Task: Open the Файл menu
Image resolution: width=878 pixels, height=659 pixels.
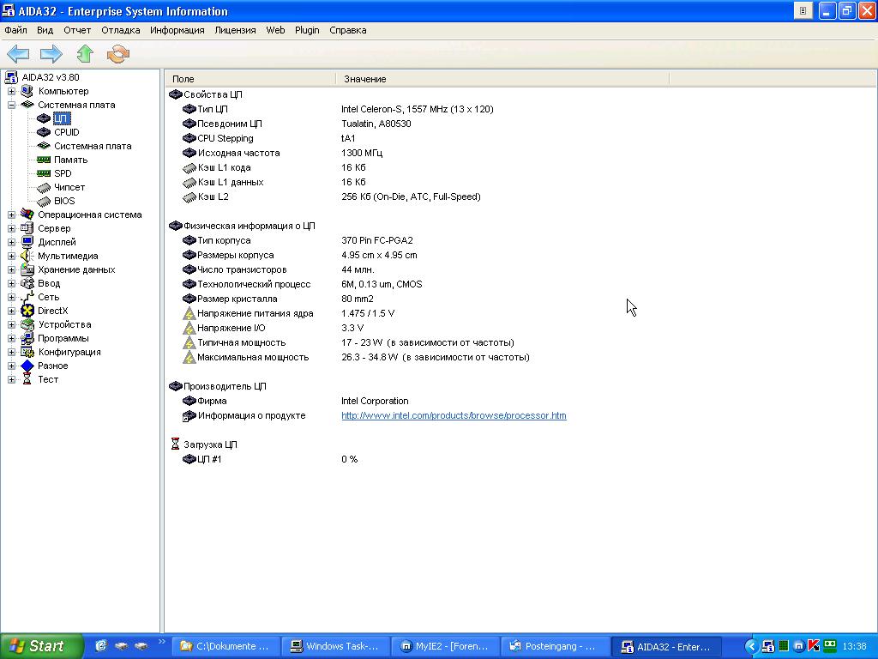Action: click(x=15, y=30)
